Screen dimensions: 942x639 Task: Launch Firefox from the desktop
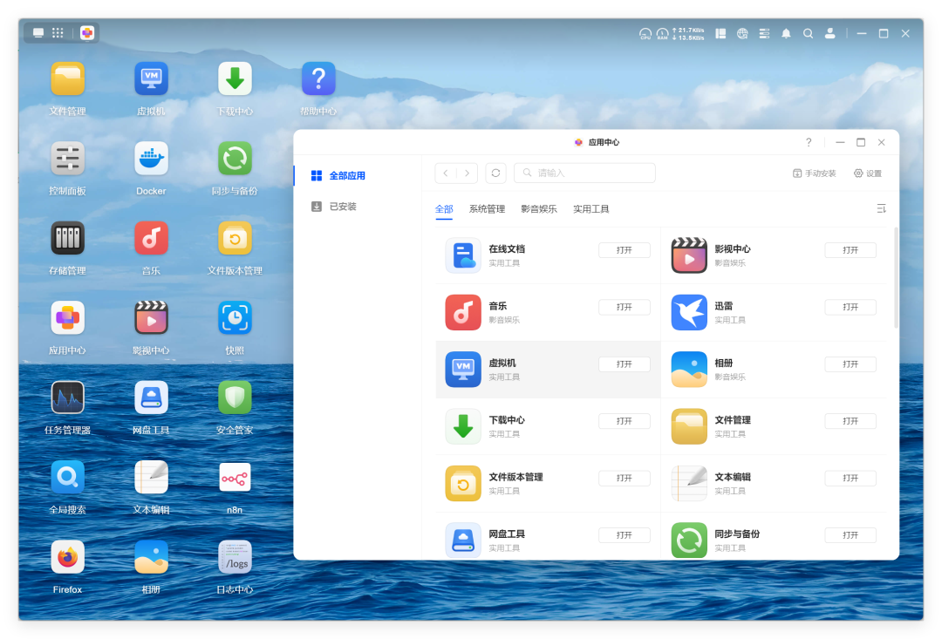(x=67, y=556)
